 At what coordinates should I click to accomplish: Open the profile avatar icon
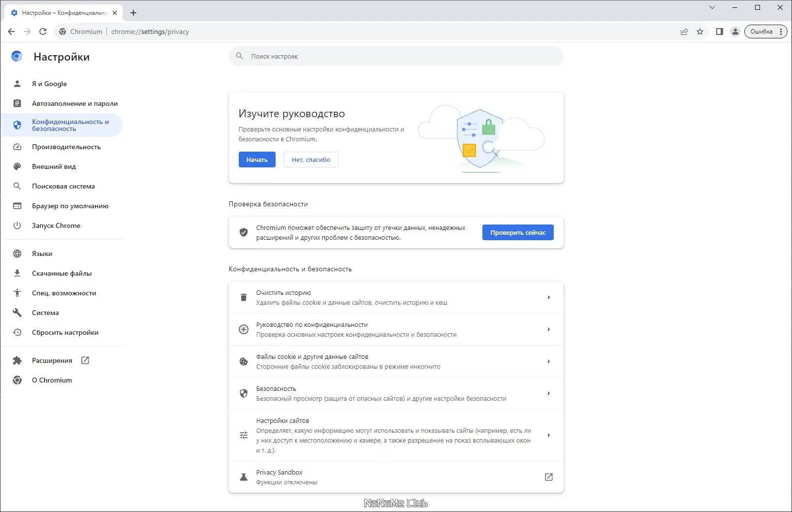click(735, 32)
